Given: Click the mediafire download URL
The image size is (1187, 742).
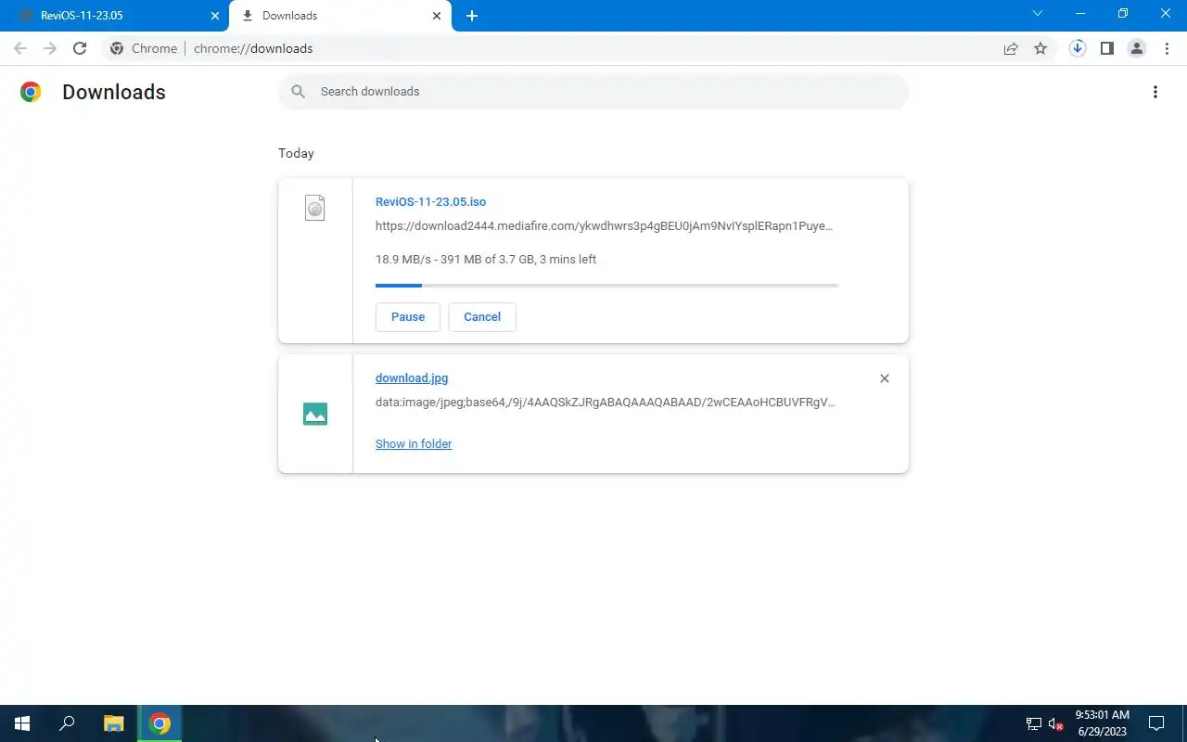Looking at the screenshot, I should click(604, 225).
